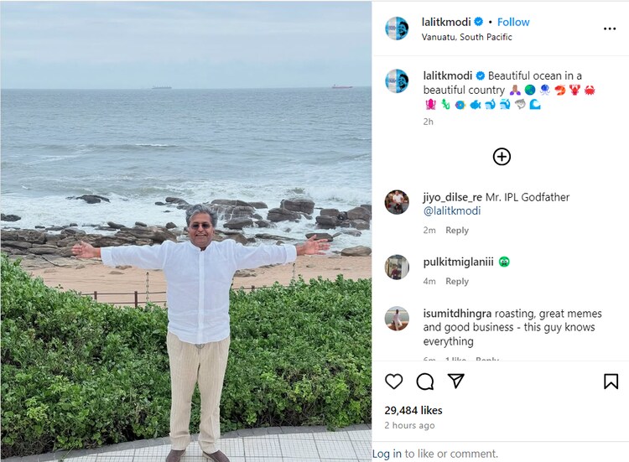
Task: Click lalitkmodi's header profile picture
Action: point(397,29)
